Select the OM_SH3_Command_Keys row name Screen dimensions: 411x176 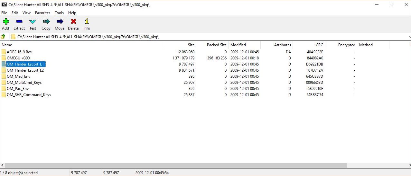click(29, 94)
